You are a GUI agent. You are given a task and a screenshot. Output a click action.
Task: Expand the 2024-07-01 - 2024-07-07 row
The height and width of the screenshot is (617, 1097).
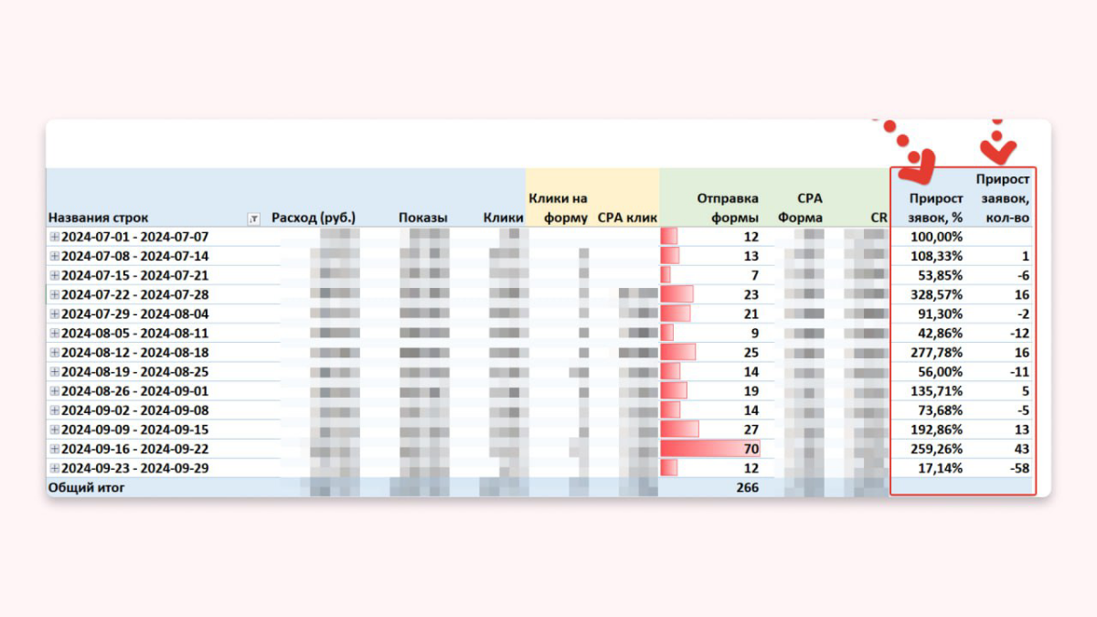pyautogui.click(x=54, y=237)
